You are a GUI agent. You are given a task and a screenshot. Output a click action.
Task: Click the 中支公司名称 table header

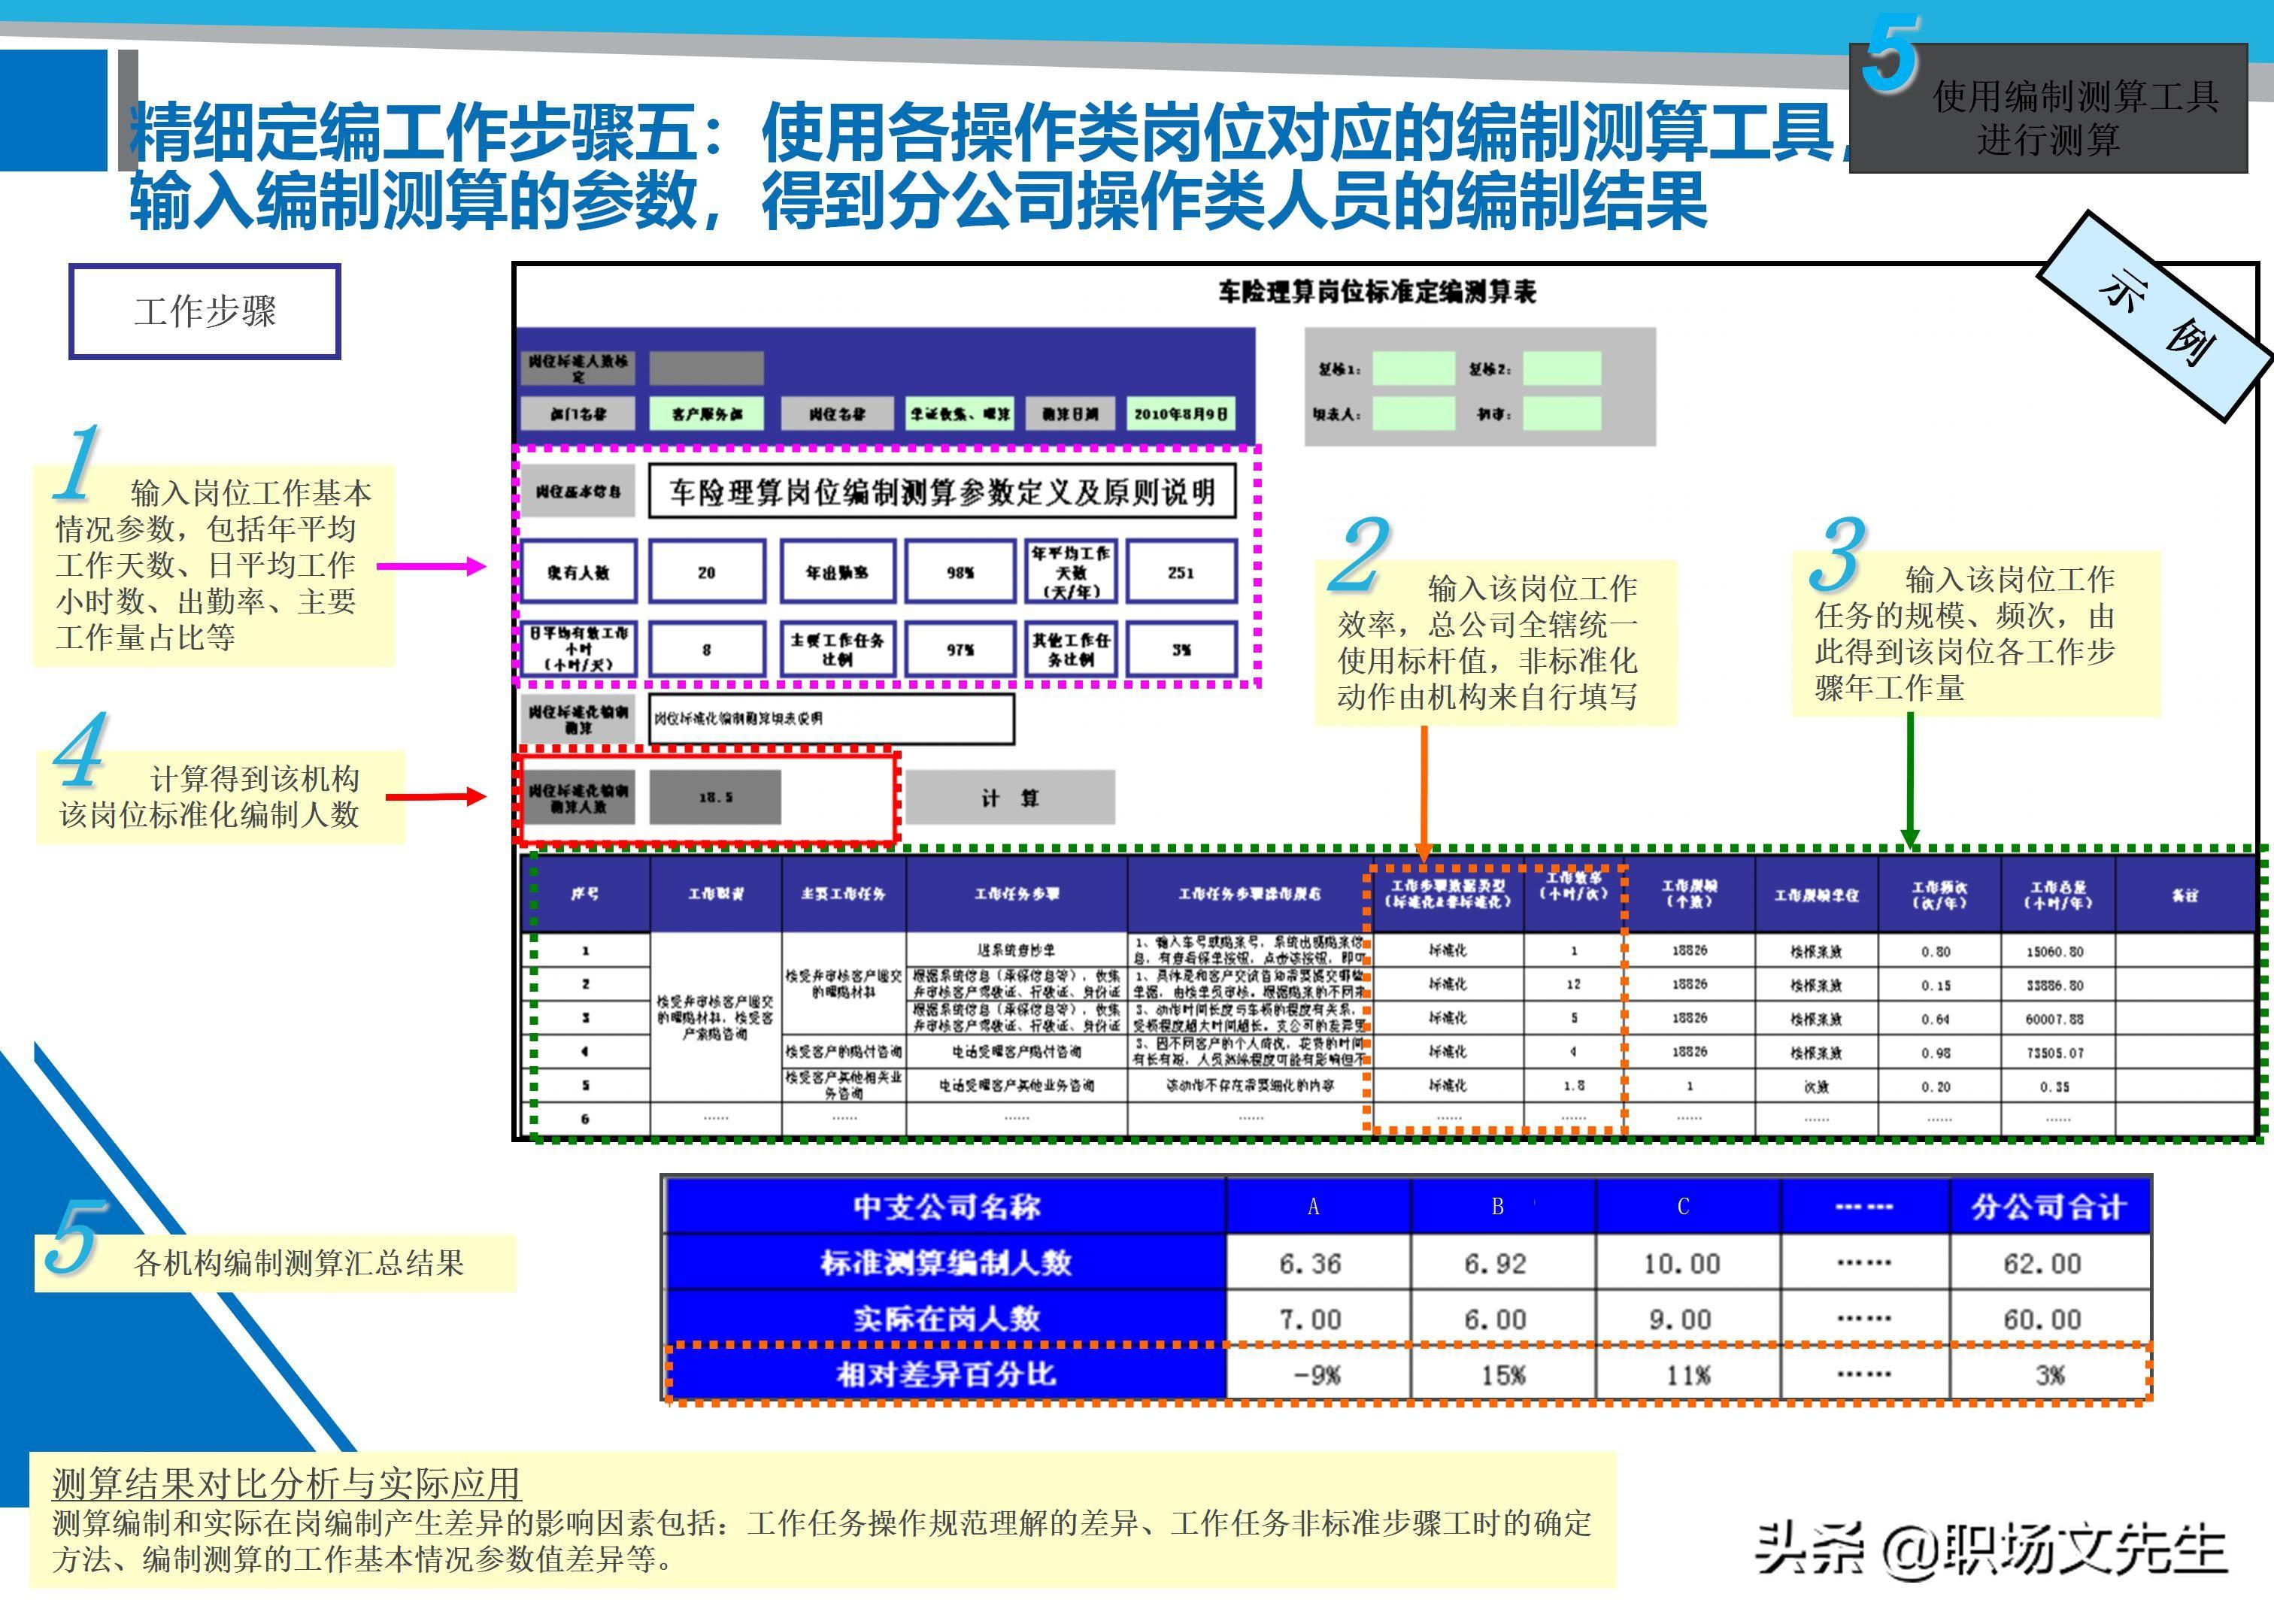(945, 1206)
